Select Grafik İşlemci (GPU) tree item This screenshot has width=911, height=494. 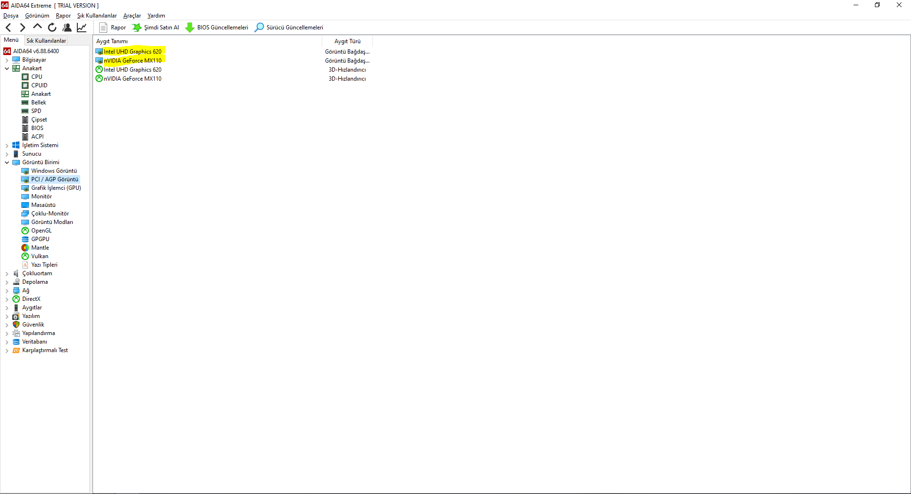(51, 188)
